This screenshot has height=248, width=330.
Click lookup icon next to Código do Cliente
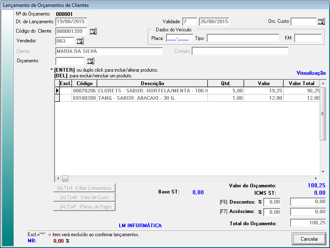point(93,31)
